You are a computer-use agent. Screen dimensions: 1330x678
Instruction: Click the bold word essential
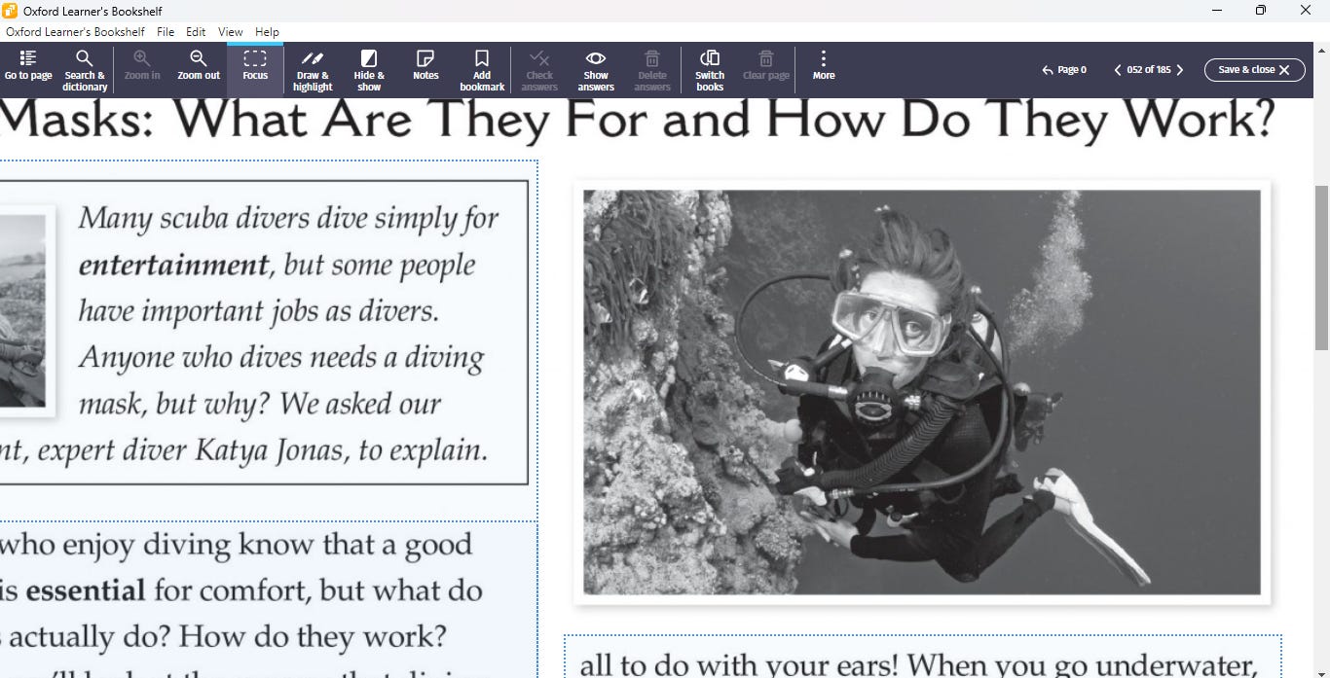point(86,589)
